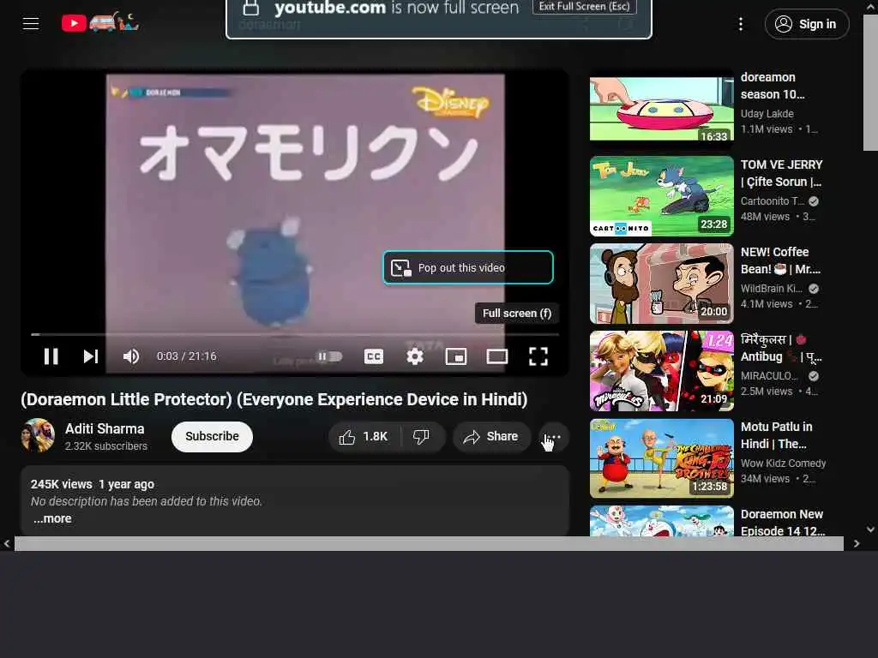
Task: Dislike the video with thumbs down
Action: coord(421,436)
